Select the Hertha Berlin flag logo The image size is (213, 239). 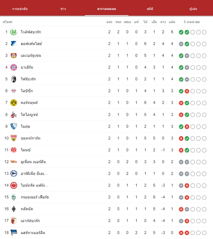coord(14,232)
